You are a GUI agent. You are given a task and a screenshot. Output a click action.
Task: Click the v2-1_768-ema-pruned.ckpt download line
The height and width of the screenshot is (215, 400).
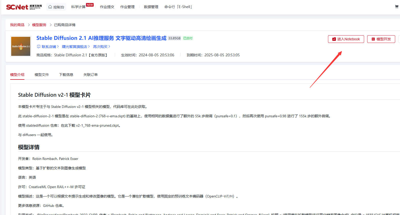pos(69,125)
